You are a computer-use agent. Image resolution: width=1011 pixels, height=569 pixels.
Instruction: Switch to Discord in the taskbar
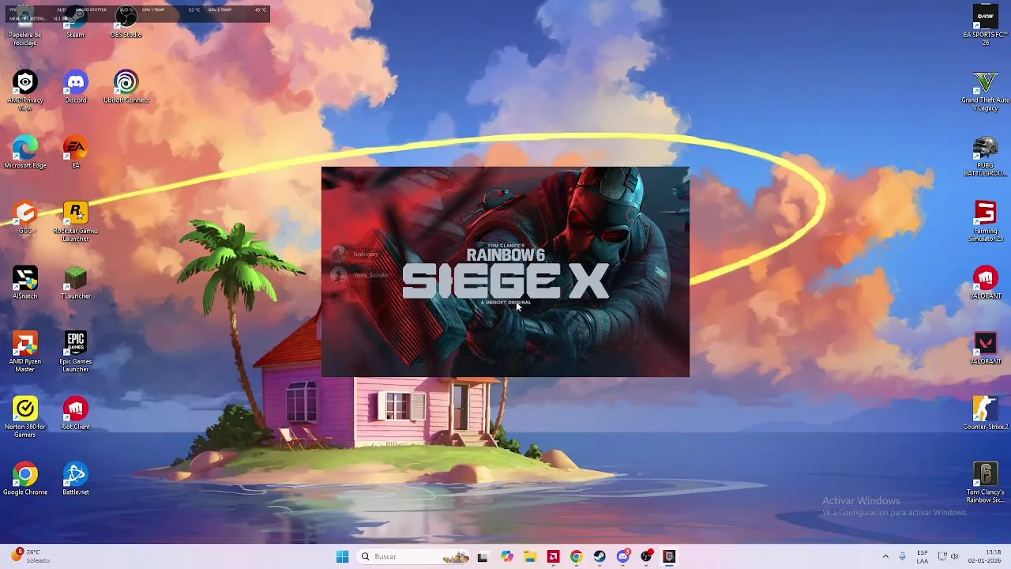click(623, 556)
